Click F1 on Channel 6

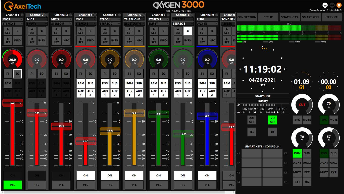point(129,74)
